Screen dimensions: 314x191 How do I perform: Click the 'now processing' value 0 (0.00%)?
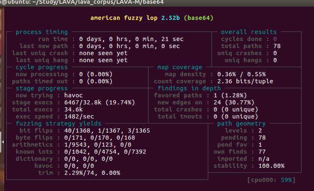pos(96,74)
